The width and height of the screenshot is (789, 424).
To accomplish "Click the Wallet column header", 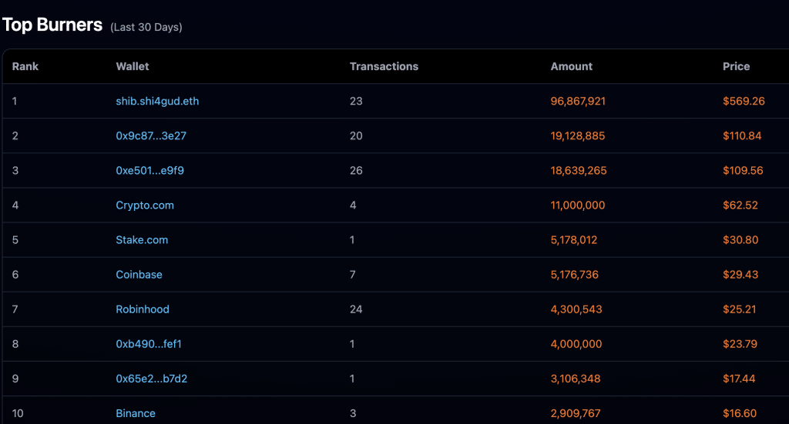I will point(133,66).
